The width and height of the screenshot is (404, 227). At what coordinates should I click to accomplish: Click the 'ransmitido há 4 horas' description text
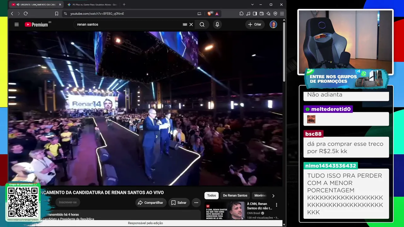(x=62, y=215)
